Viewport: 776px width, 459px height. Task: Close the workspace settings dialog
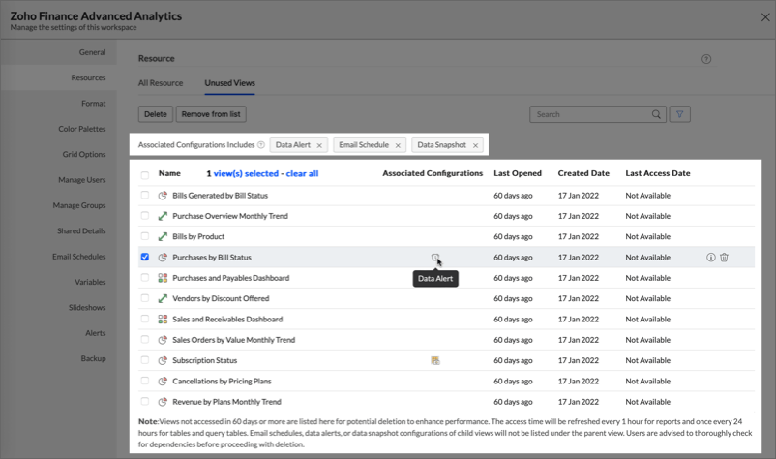[x=765, y=17]
